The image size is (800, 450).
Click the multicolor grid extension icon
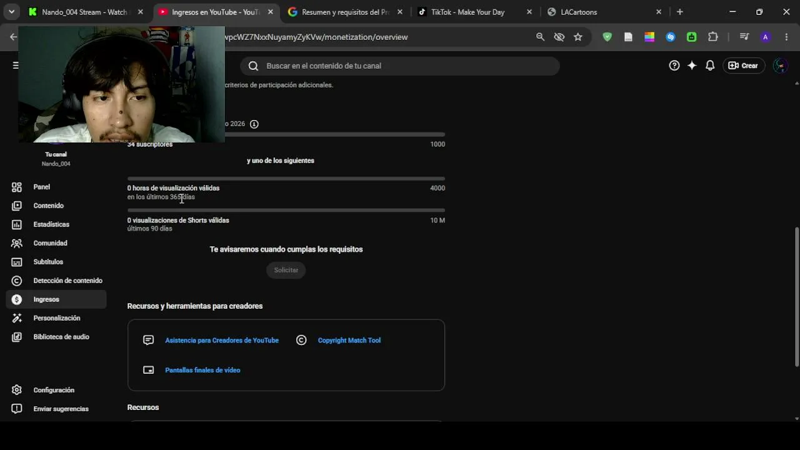click(x=649, y=37)
